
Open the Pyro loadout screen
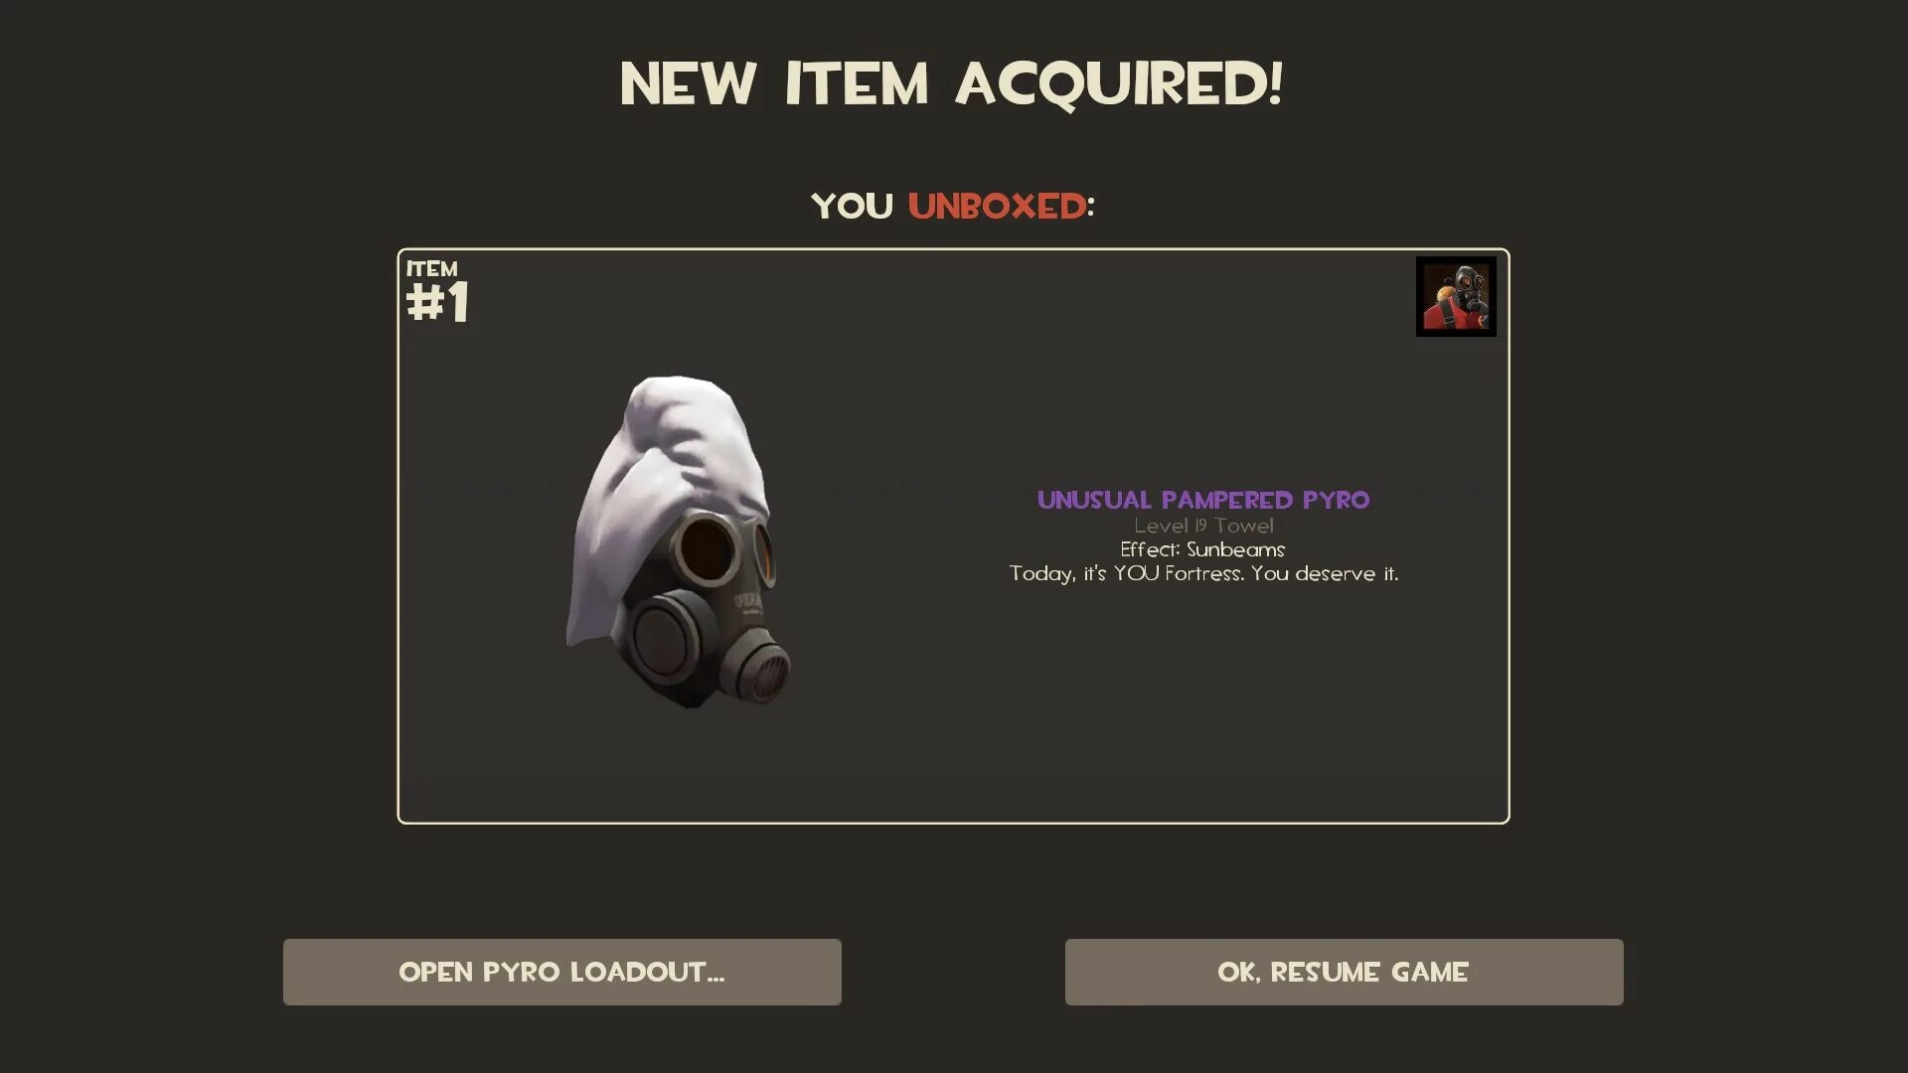(x=561, y=972)
